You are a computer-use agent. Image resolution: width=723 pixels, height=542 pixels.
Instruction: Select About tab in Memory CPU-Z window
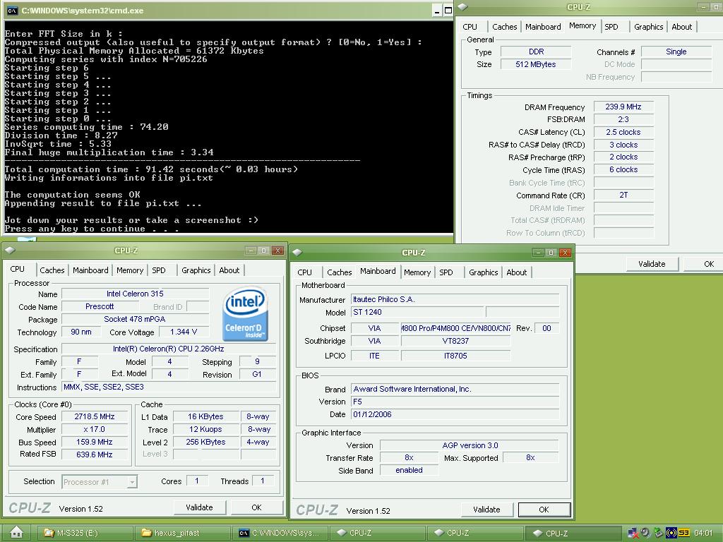(x=681, y=27)
